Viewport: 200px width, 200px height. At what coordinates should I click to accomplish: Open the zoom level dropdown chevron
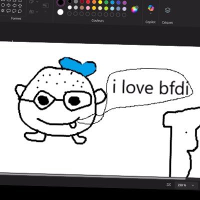tap(193, 185)
